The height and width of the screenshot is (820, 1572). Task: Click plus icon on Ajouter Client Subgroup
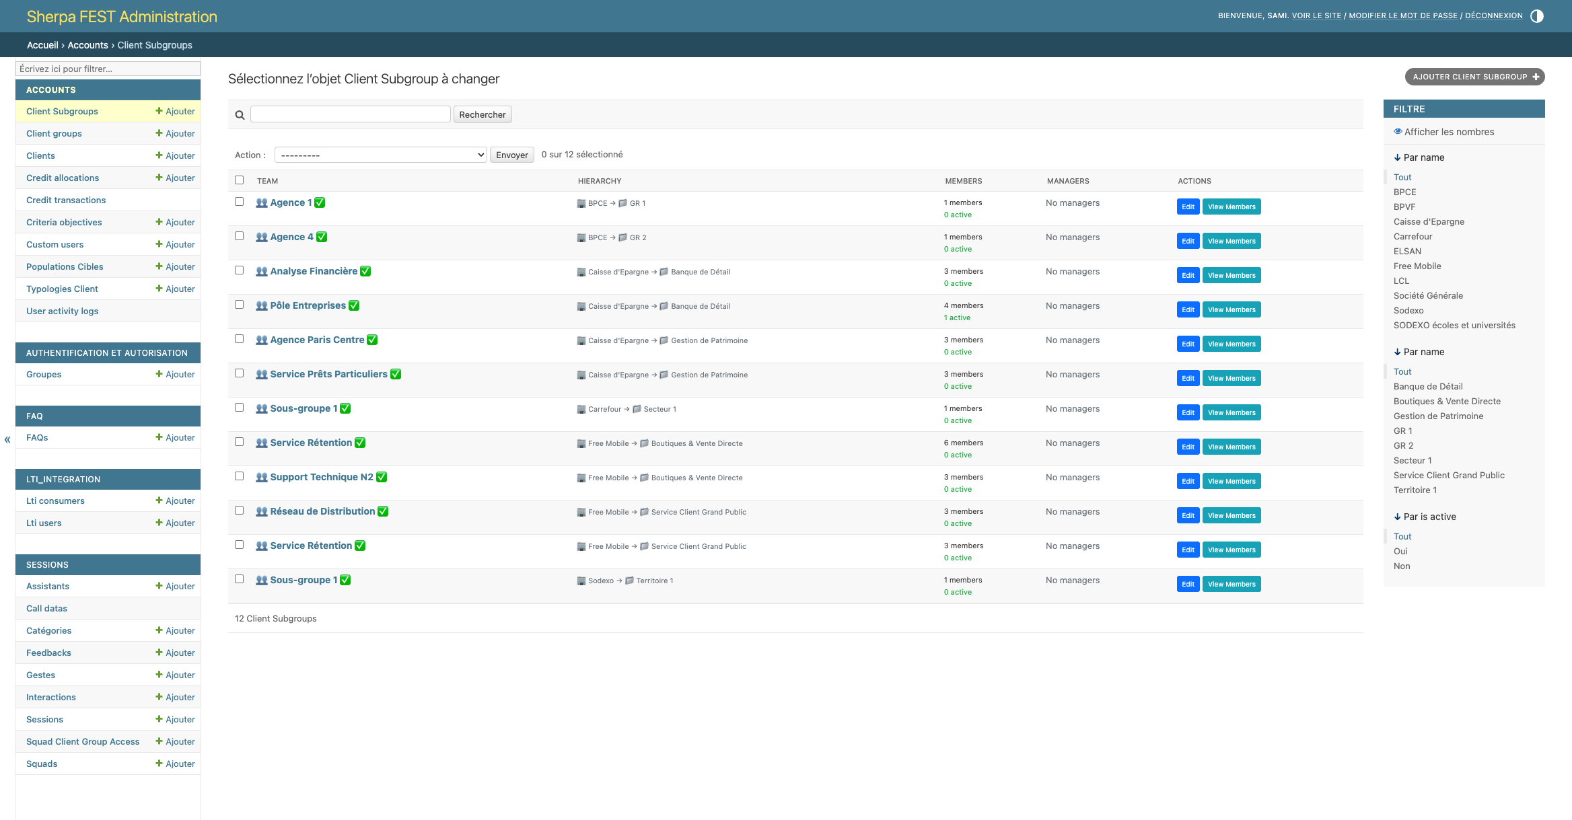1536,77
